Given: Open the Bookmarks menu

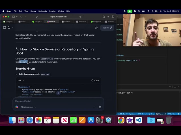Looking at the screenshot, I should (x=43, y=11).
